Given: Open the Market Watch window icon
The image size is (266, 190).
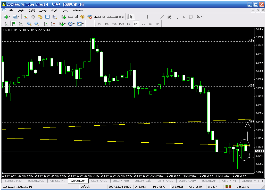Looking at the screenshot, I should click(x=26, y=17).
